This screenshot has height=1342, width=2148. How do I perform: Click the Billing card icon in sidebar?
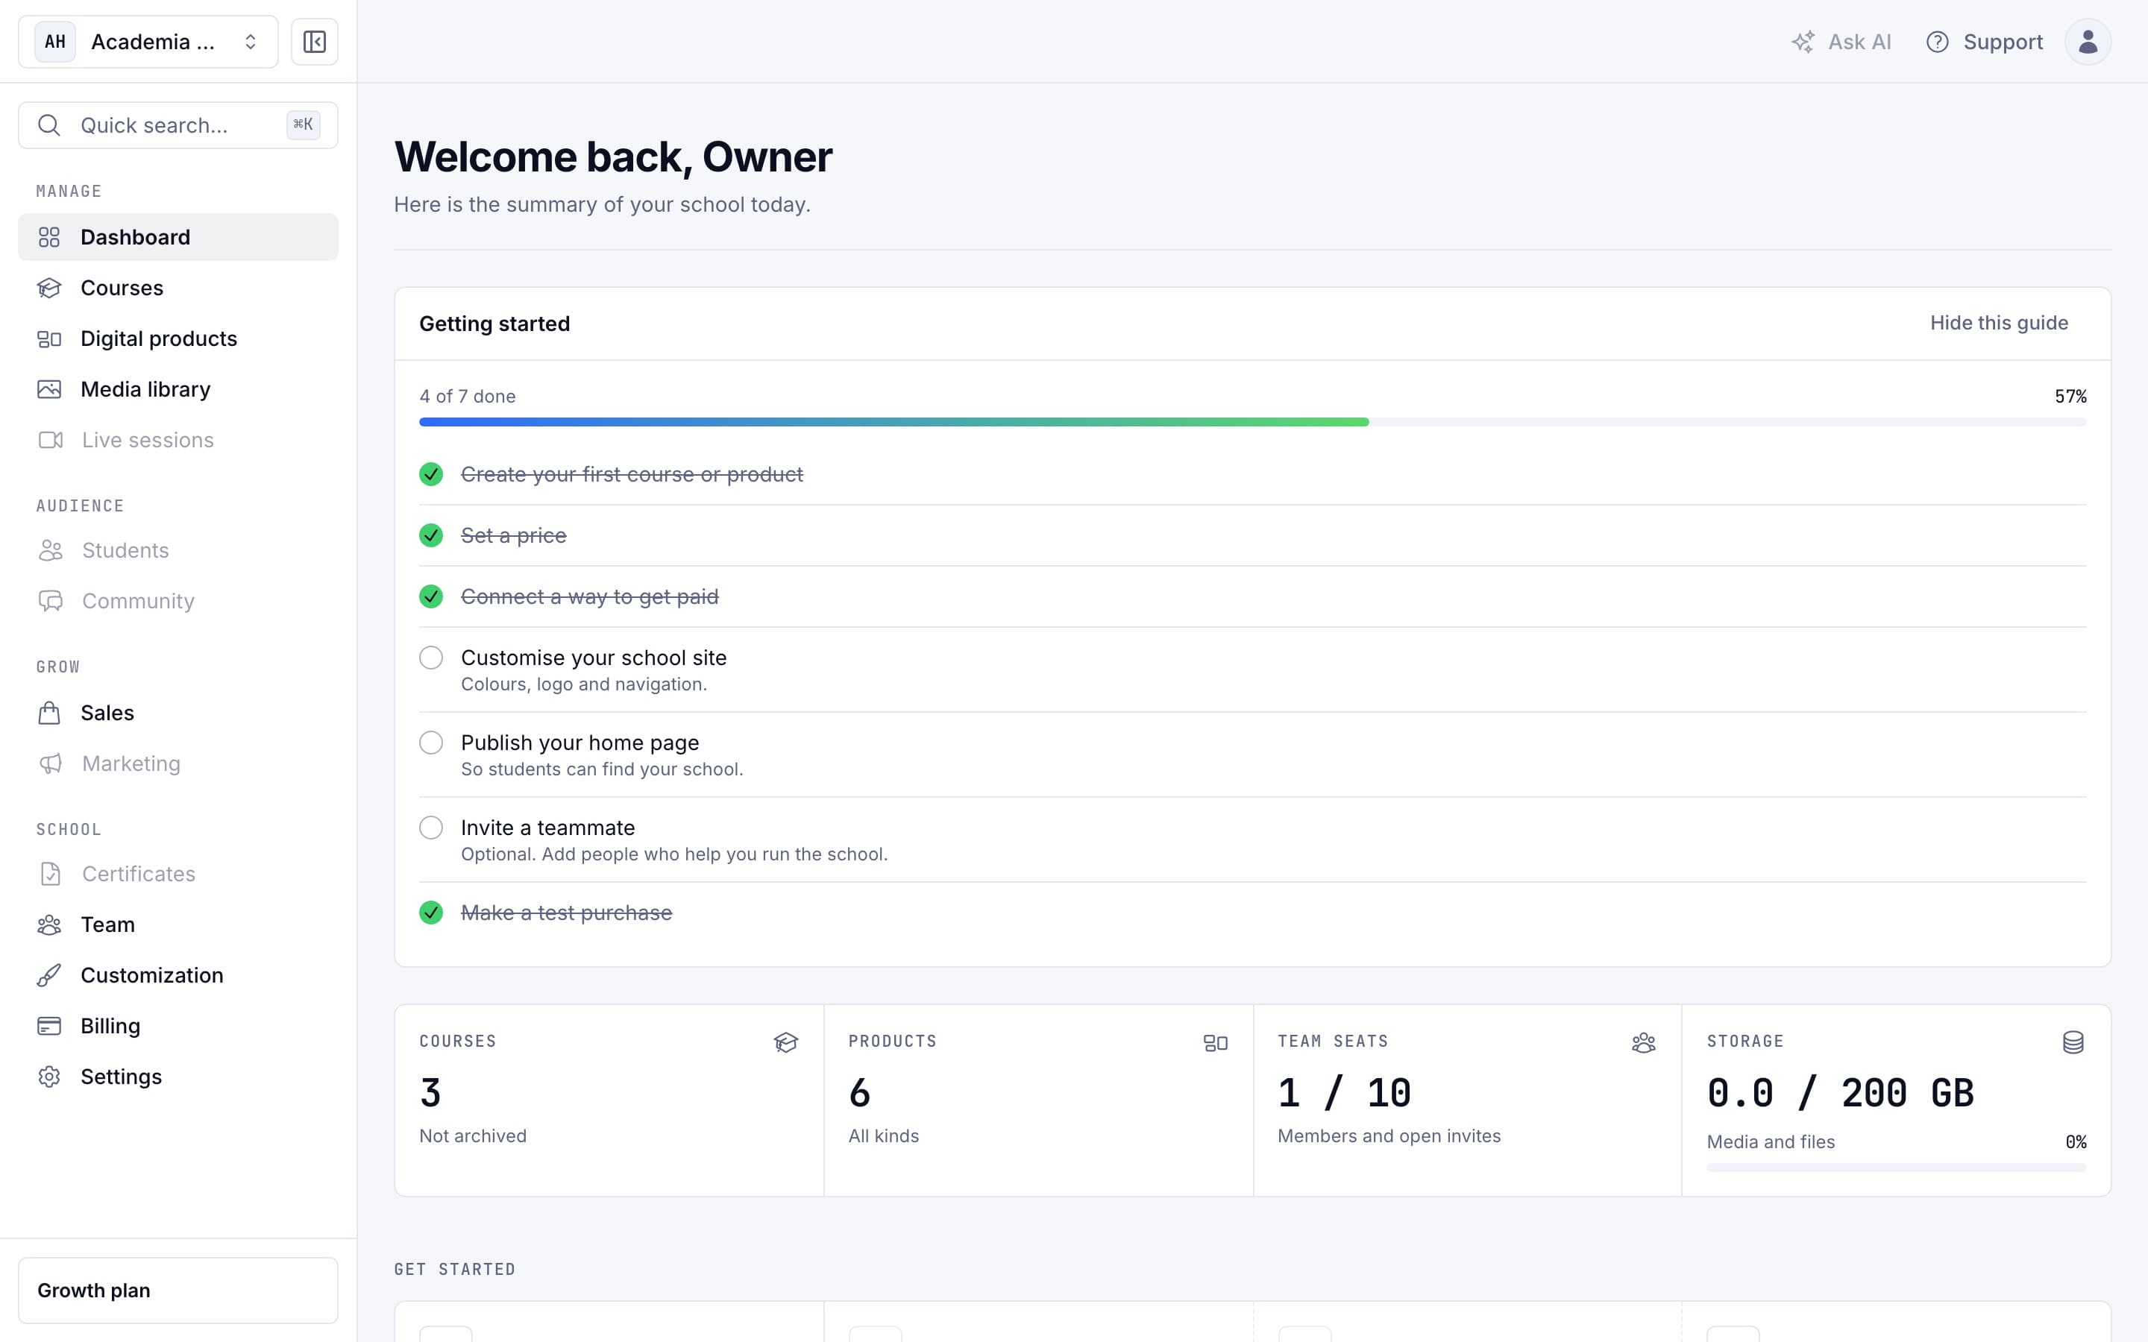(x=48, y=1026)
